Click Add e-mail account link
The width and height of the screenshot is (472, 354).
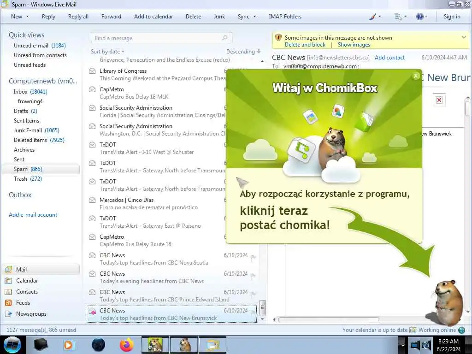(33, 215)
